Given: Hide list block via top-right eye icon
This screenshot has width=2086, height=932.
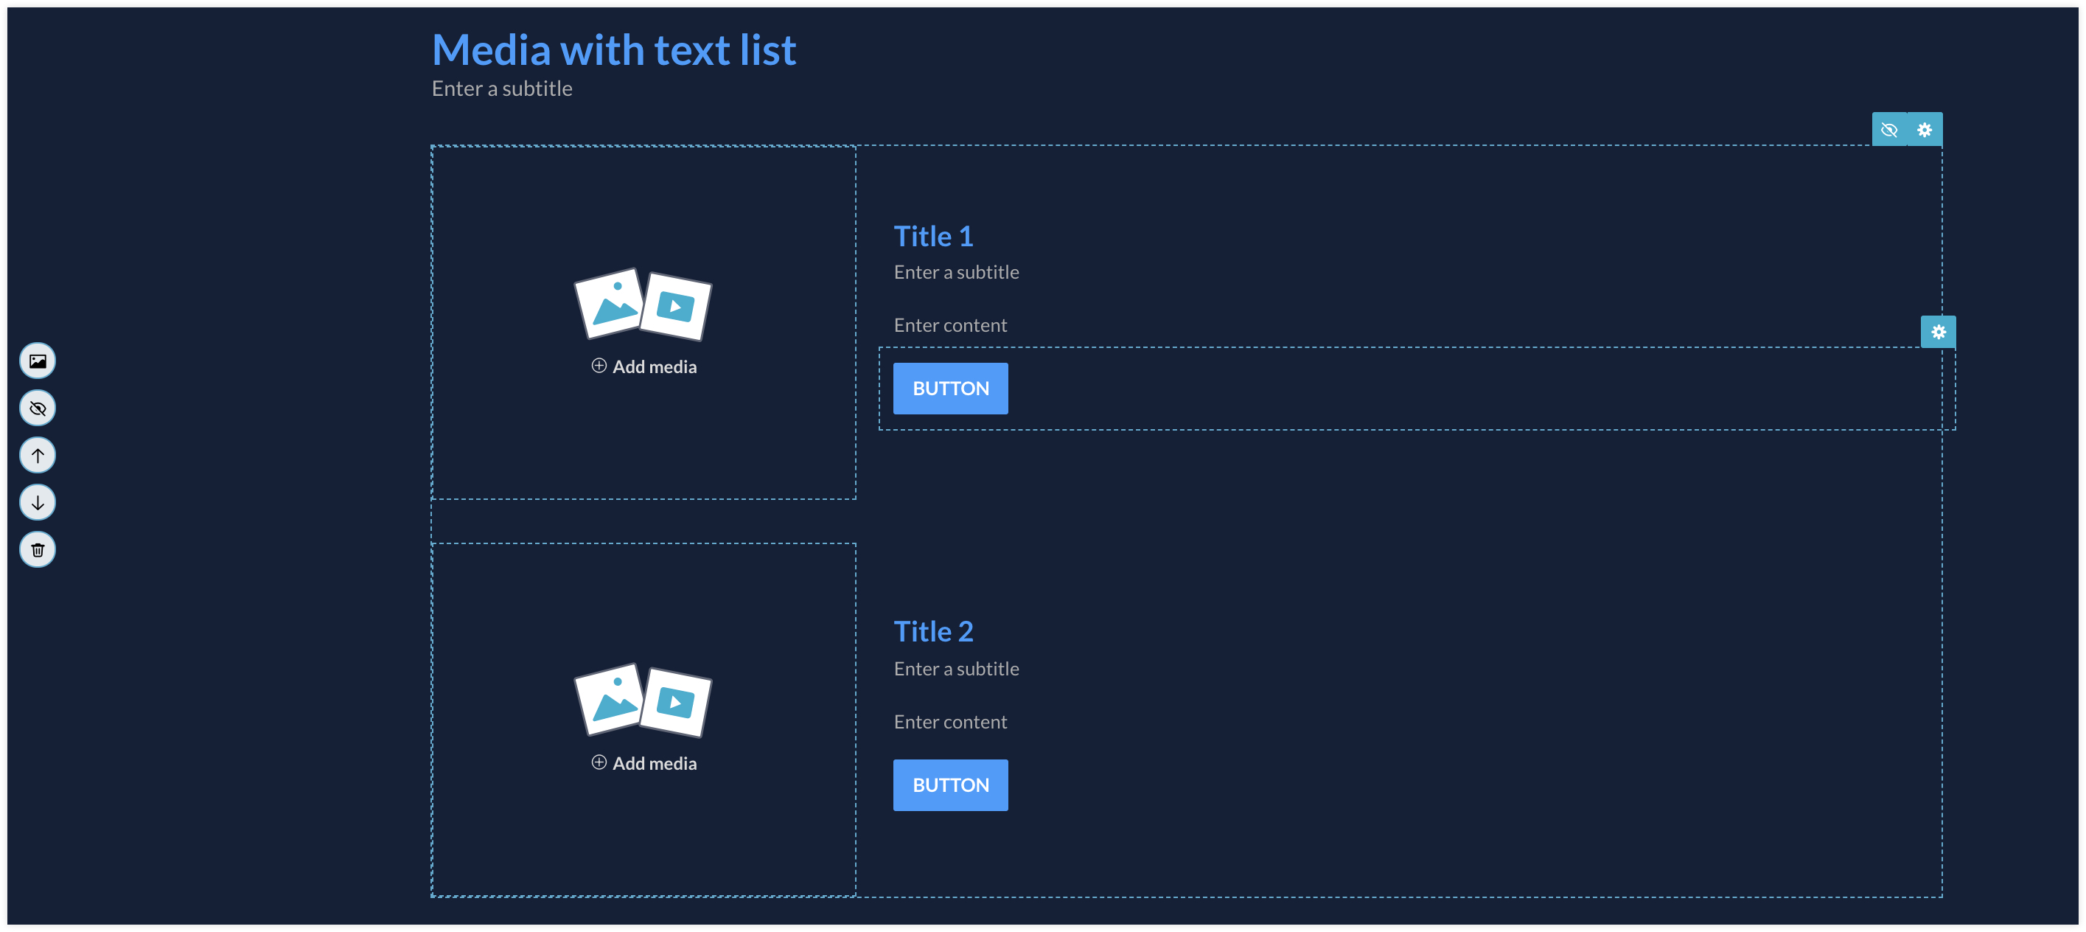Looking at the screenshot, I should [x=1888, y=130].
